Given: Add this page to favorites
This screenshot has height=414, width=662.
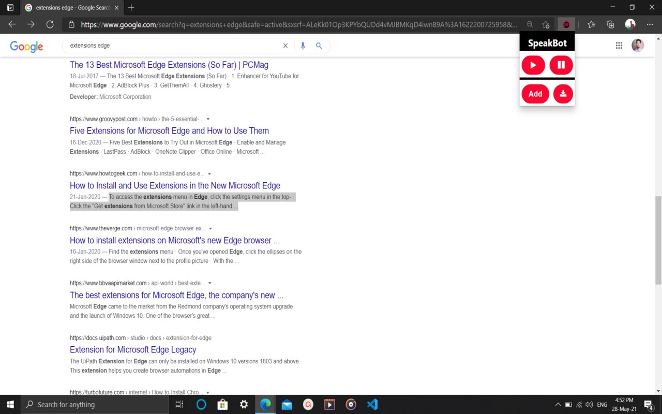Looking at the screenshot, I should tap(546, 24).
